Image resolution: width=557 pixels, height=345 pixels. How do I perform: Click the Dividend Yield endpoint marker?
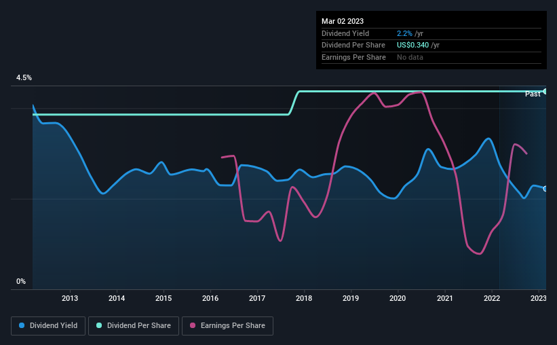(x=545, y=189)
